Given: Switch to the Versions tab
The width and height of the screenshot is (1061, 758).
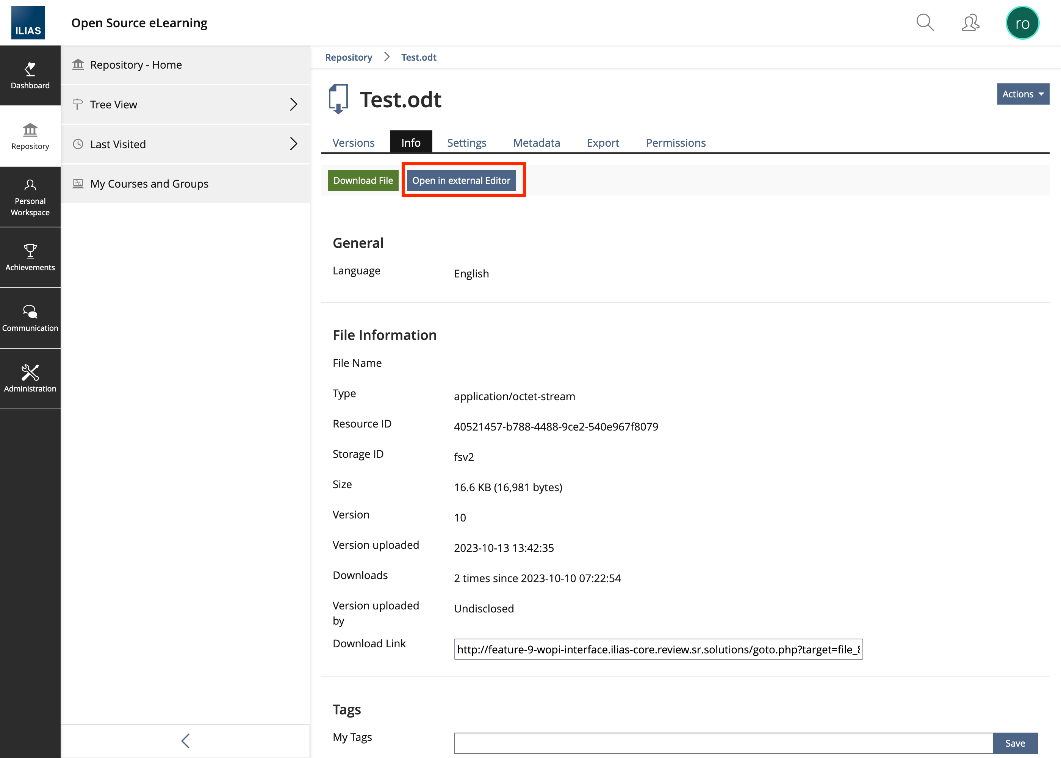Looking at the screenshot, I should pyautogui.click(x=353, y=143).
